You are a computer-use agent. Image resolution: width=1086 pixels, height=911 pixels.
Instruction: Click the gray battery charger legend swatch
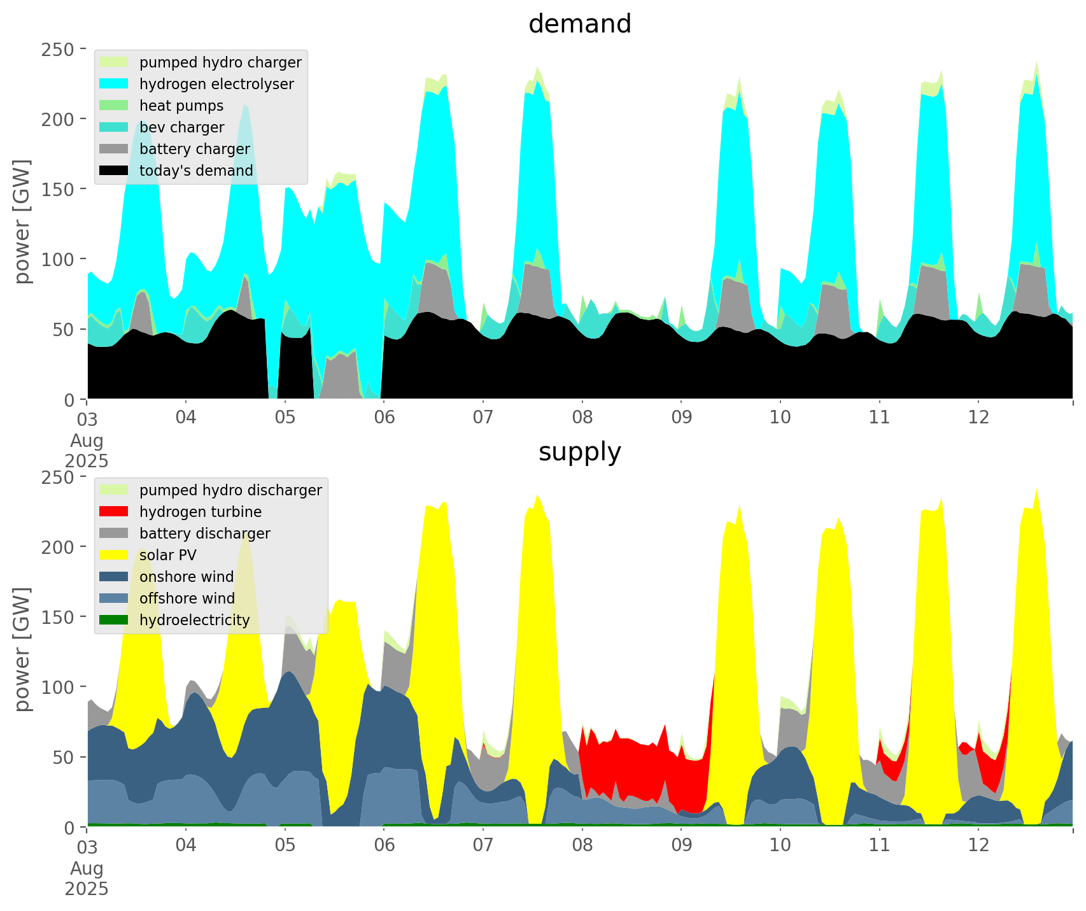tap(114, 149)
